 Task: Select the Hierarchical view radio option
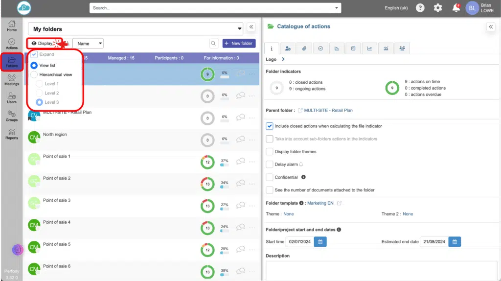34,75
